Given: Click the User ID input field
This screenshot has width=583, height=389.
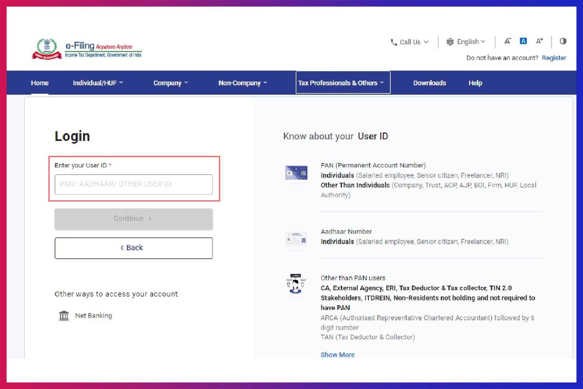Looking at the screenshot, I should (x=133, y=184).
